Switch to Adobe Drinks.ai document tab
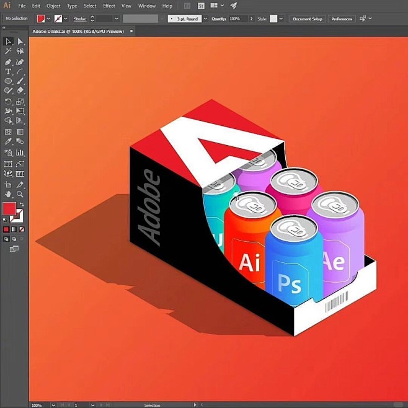Screen dimensions: 408x408 [78, 31]
